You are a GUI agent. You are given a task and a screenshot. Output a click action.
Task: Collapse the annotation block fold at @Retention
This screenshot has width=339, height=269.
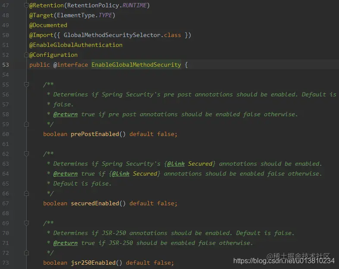pyautogui.click(x=26, y=5)
